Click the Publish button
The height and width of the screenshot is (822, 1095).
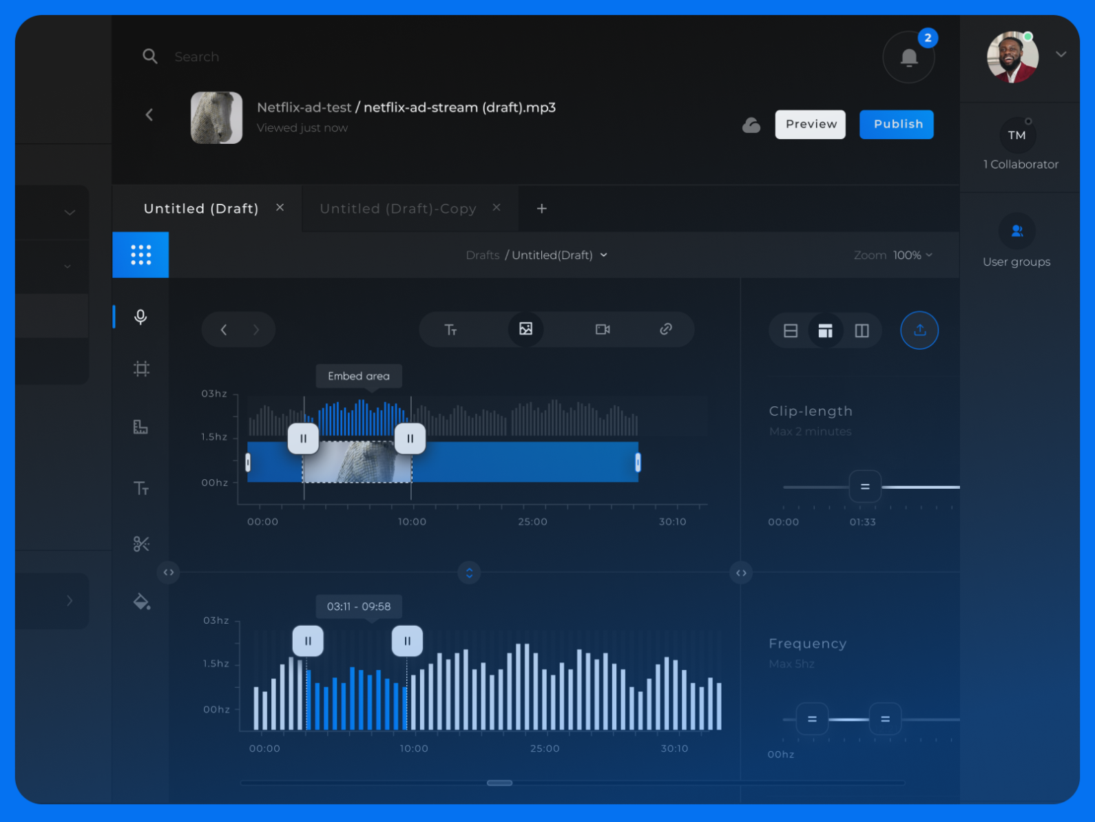[897, 125]
